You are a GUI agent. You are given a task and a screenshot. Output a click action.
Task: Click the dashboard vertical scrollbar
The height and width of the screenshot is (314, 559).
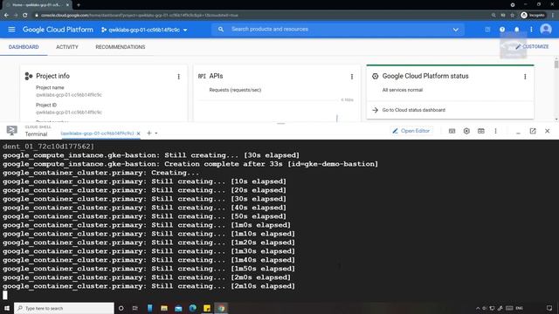pyautogui.click(x=556, y=65)
